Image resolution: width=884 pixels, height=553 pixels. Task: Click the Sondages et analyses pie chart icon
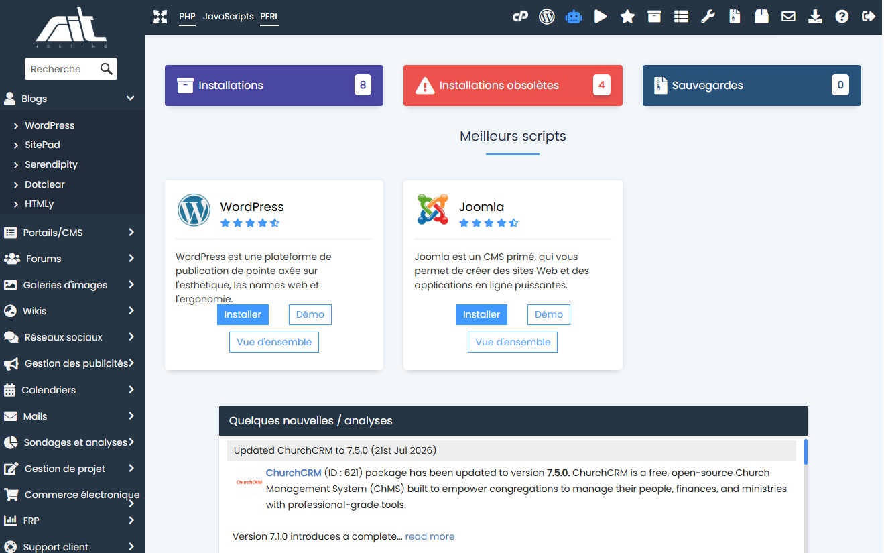click(x=11, y=442)
